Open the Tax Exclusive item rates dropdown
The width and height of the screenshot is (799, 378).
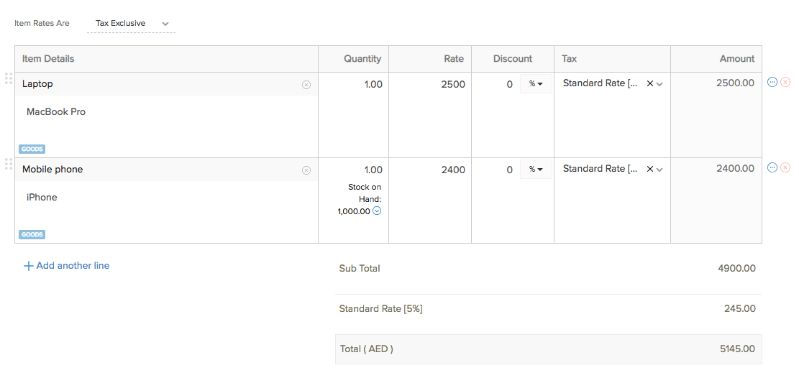point(131,24)
